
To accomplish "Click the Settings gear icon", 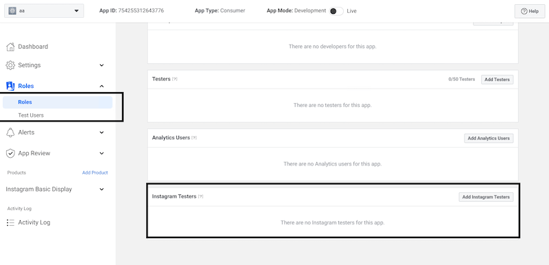I will [x=10, y=65].
